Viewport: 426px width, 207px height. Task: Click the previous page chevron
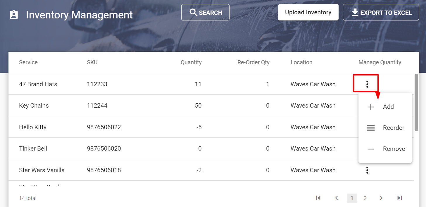(x=336, y=198)
